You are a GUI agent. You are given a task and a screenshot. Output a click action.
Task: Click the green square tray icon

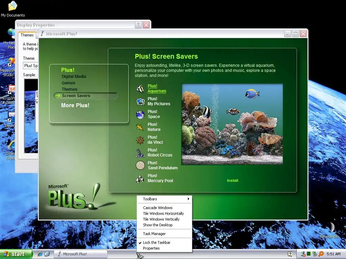click(309, 254)
